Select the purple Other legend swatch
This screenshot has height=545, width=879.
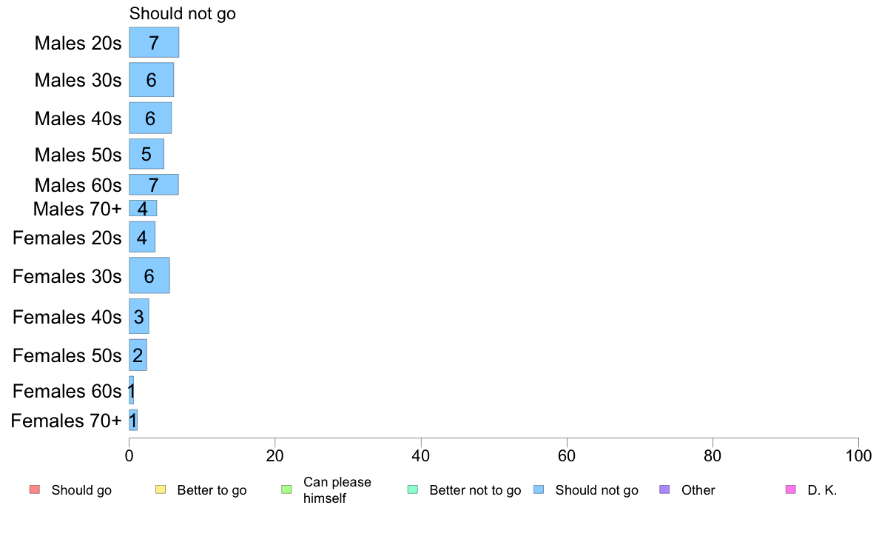[x=665, y=489]
